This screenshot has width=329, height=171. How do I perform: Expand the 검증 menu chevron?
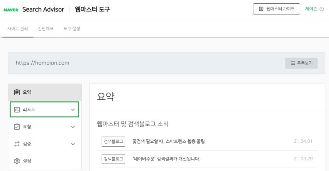(x=73, y=144)
